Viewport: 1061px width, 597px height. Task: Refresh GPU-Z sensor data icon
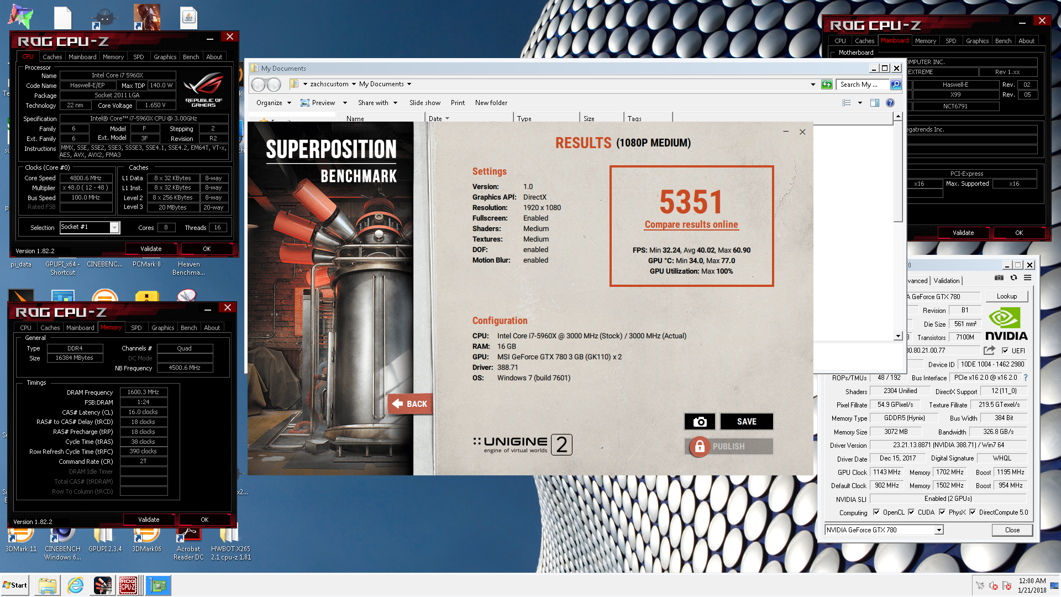[x=1013, y=278]
